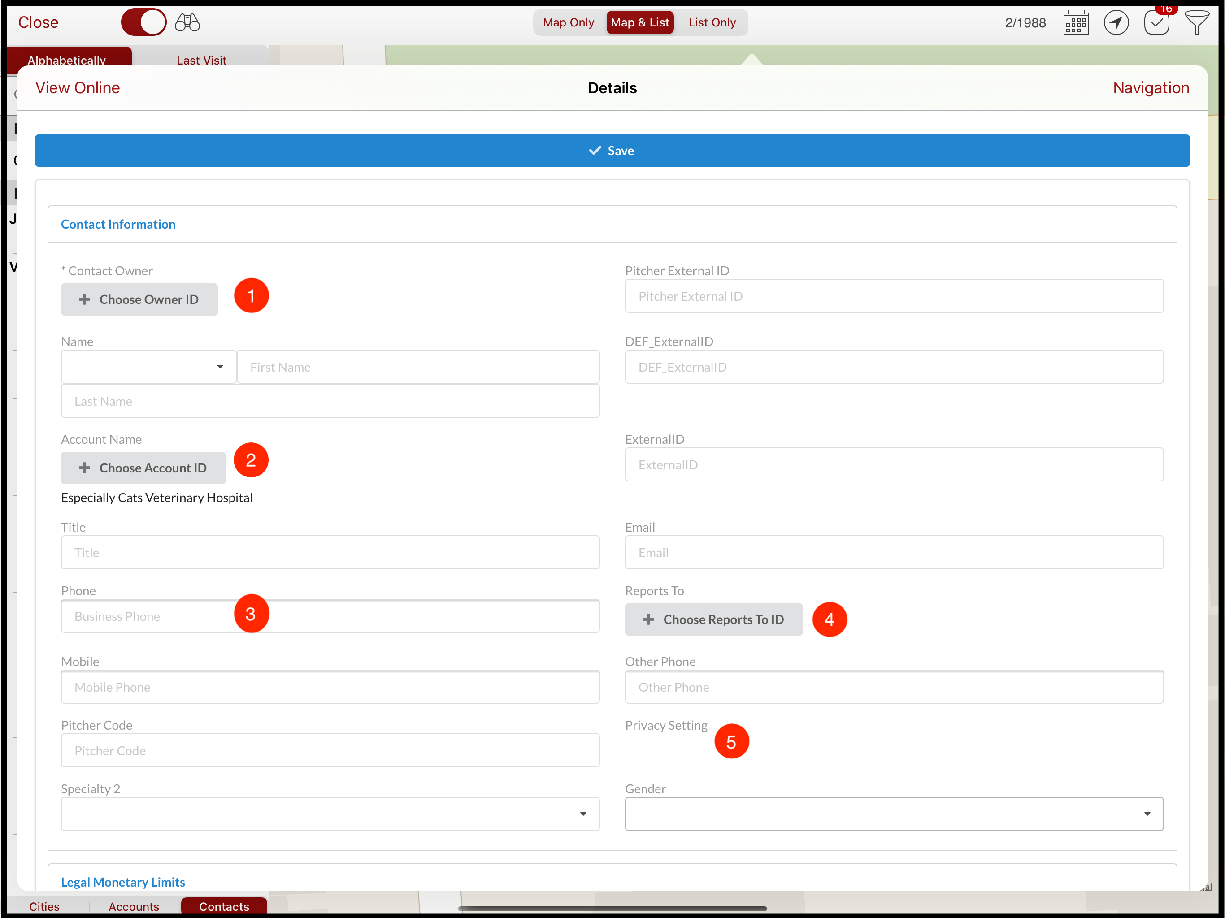The image size is (1225, 918).
Task: Click inside the Pitcher External ID field
Action: tap(893, 296)
